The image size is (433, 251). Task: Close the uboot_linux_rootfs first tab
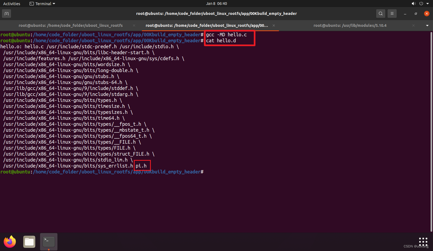pyautogui.click(x=134, y=25)
